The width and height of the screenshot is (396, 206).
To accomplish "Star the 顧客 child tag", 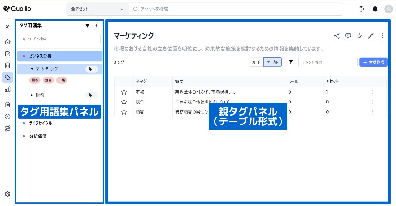I will 124,112.
